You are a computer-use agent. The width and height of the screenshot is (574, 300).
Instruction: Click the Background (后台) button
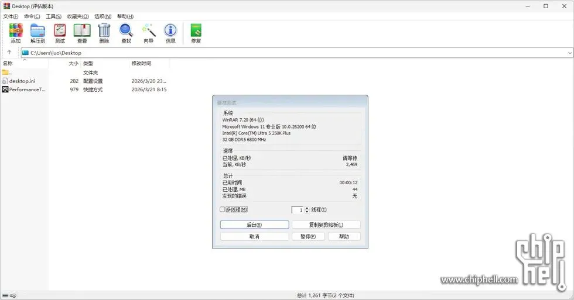coord(254,225)
